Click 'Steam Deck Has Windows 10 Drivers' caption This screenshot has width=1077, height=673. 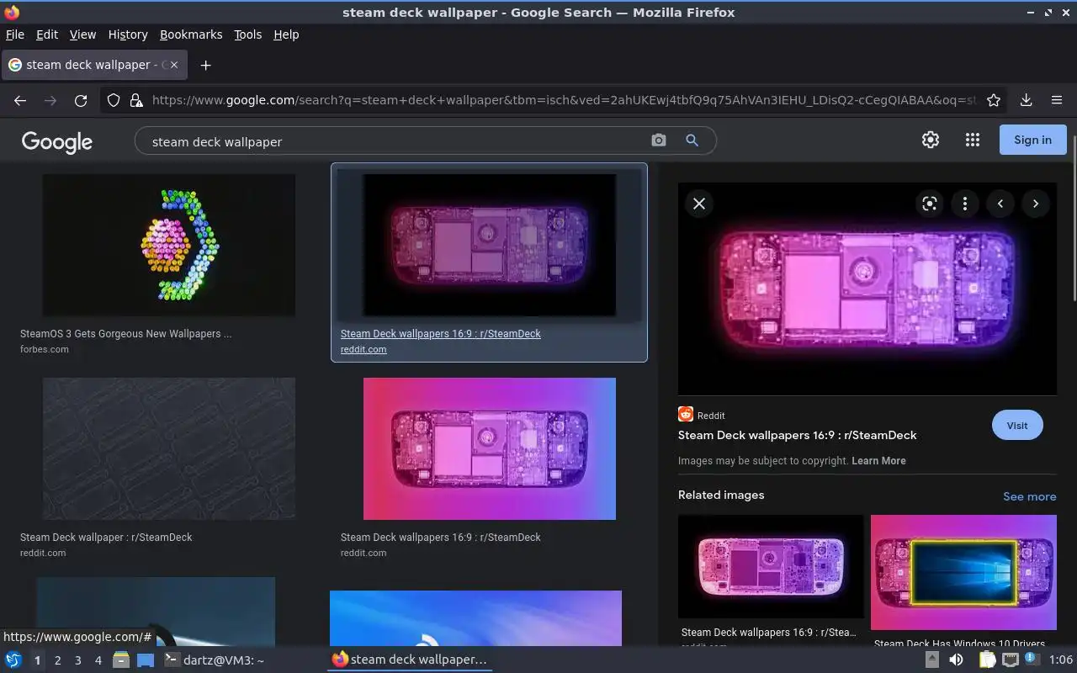pos(959,643)
